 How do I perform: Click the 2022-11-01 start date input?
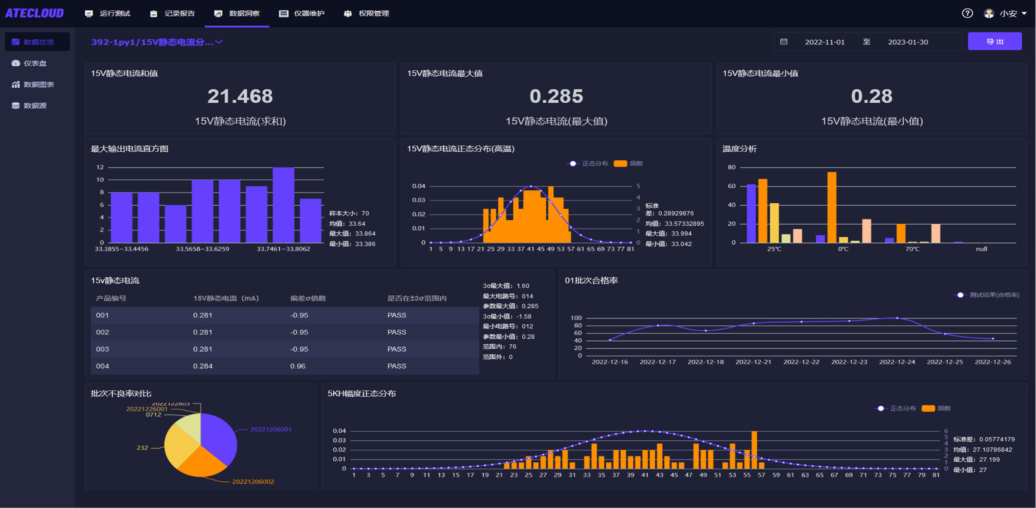(x=824, y=42)
